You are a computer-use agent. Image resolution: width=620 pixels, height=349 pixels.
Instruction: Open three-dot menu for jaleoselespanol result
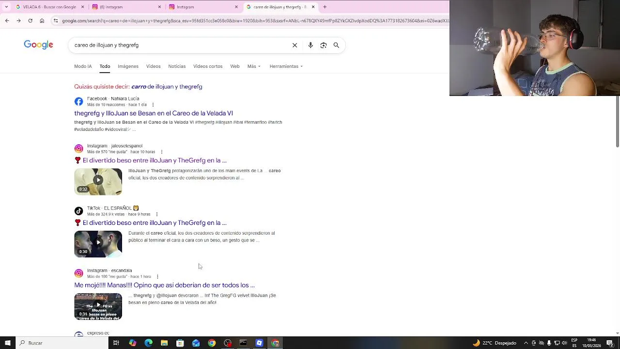[161, 152]
